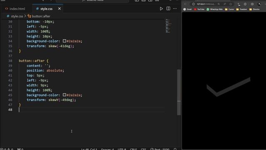This screenshot has width=266, height=150.
Task: Open notifications bell in status bar
Action: (175, 149)
